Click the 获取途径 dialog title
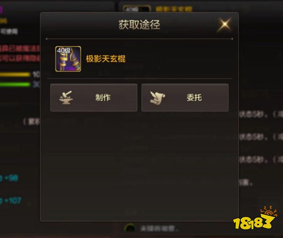The image size is (283, 238). [x=139, y=24]
